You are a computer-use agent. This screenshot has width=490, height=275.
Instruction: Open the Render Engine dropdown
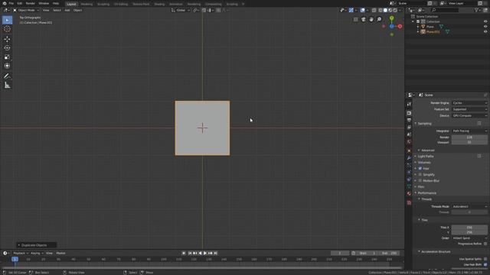[469, 103]
